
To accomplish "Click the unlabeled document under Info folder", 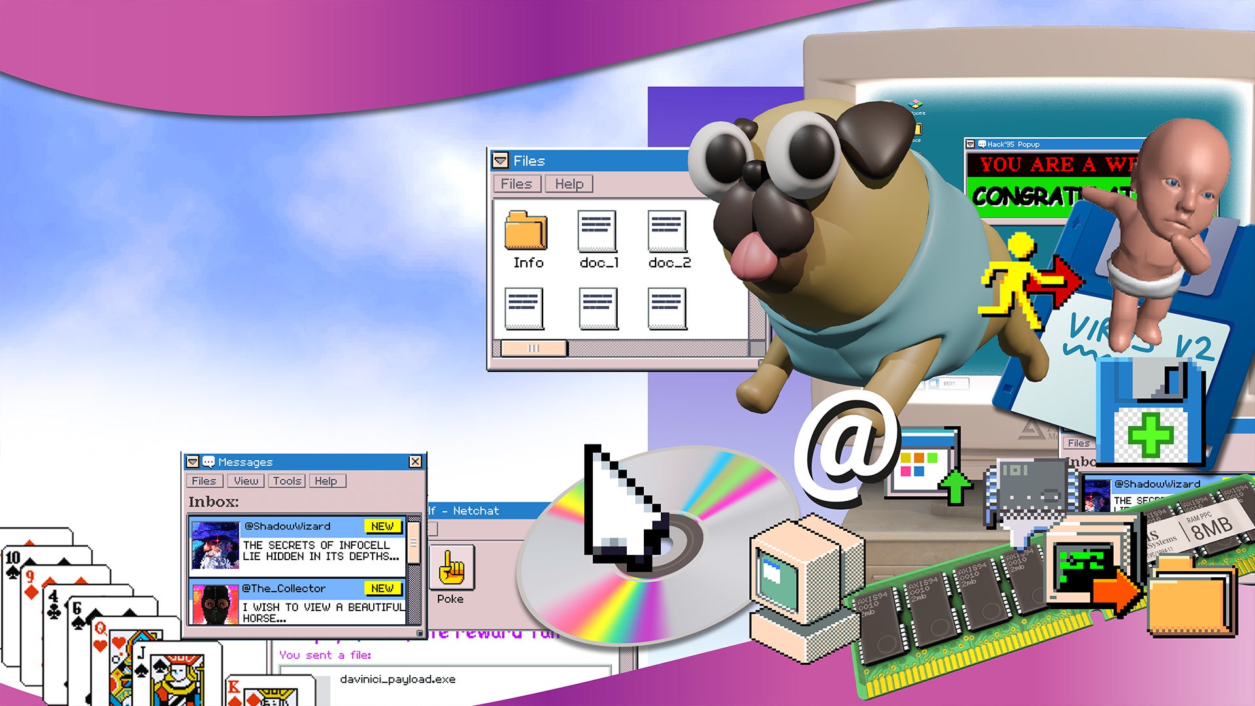I will (x=524, y=309).
